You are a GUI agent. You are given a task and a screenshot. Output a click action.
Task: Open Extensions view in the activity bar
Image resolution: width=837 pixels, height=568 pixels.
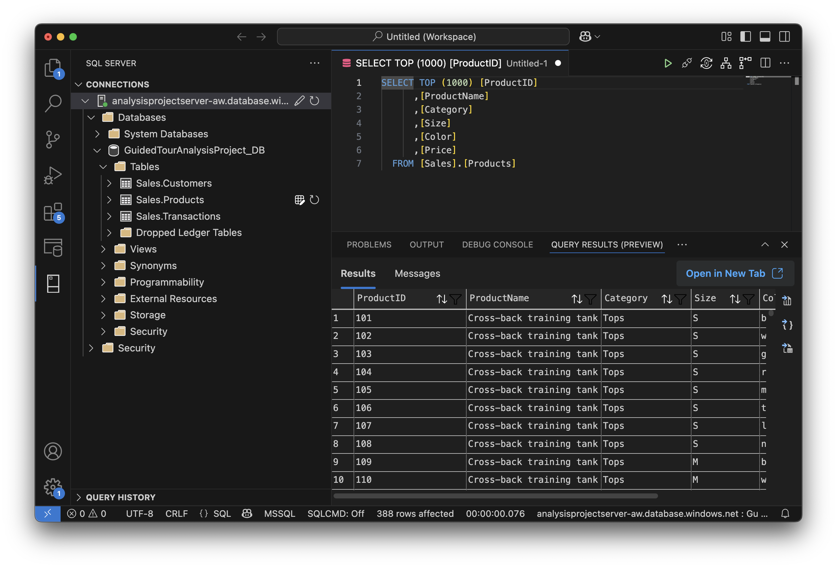click(x=53, y=212)
